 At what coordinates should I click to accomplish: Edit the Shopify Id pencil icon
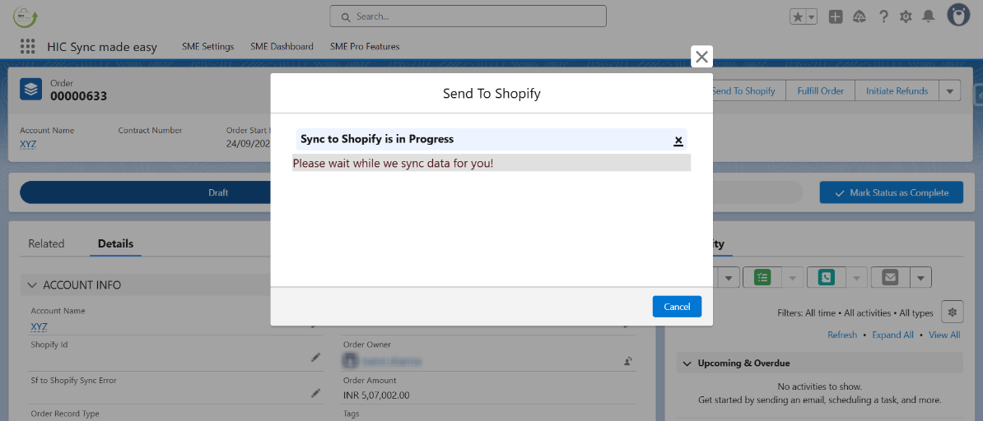315,358
